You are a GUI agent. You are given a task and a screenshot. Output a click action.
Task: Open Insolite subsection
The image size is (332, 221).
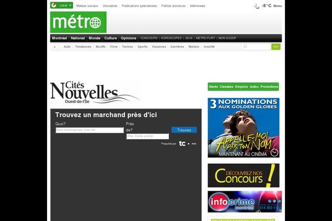coord(209,46)
